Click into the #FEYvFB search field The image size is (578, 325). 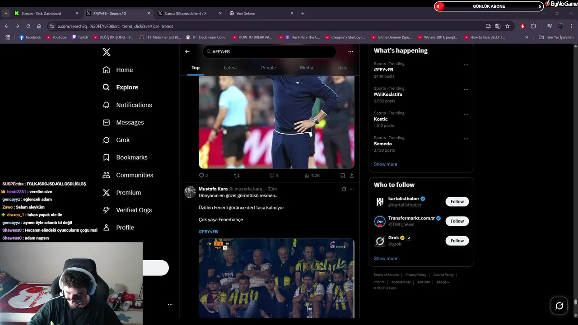click(x=269, y=51)
